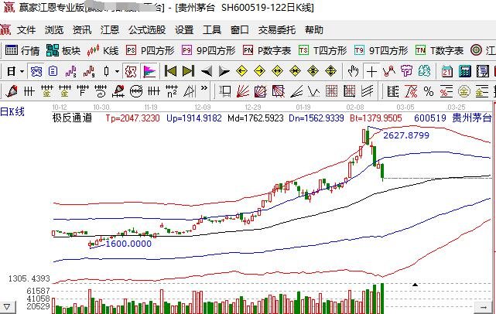Viewport: 496px width, 314px height.
Task: Select the red grid tool
Action: (x=331, y=91)
